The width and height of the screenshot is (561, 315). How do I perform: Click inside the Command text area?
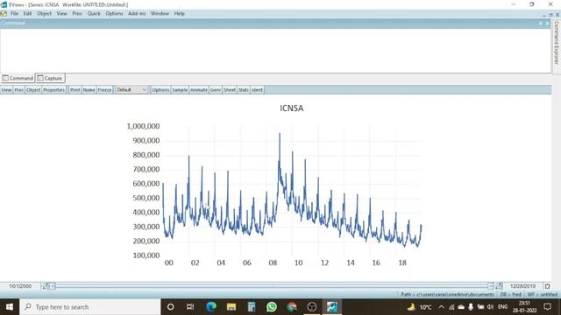(274, 50)
